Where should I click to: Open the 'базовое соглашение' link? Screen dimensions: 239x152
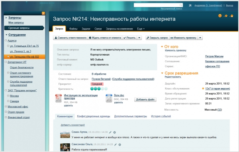click(217, 62)
